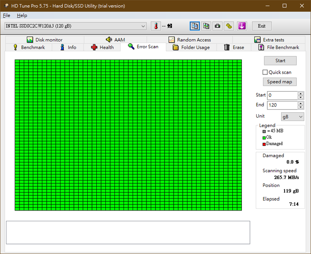Viewport: 311px width, 254px height.
Task: Copy info text to clipboard icon
Action: click(x=194, y=26)
